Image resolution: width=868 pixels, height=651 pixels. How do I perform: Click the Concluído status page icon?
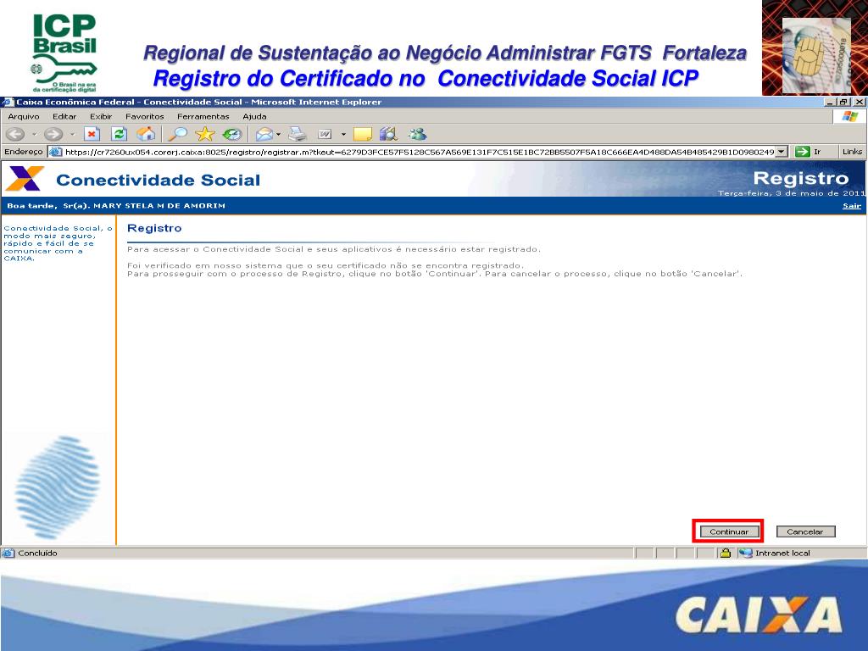(x=8, y=553)
